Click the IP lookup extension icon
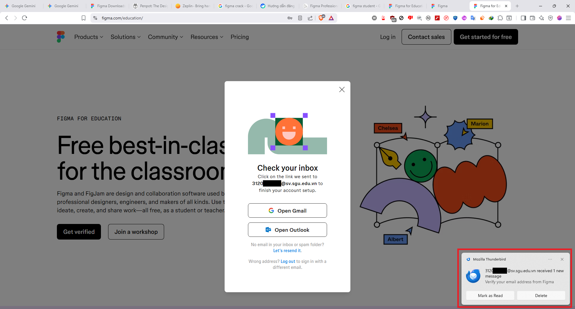This screenshot has height=309, width=575. click(419, 18)
